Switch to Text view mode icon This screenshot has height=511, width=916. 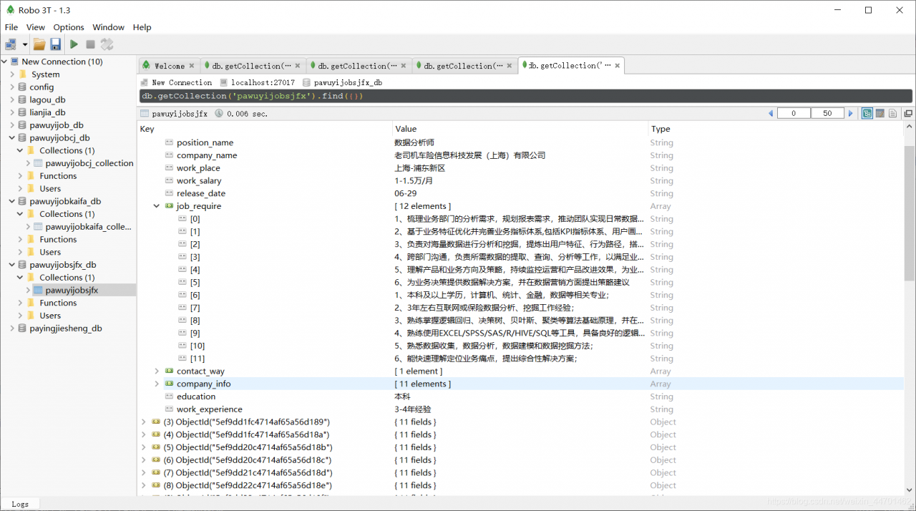pos(893,113)
